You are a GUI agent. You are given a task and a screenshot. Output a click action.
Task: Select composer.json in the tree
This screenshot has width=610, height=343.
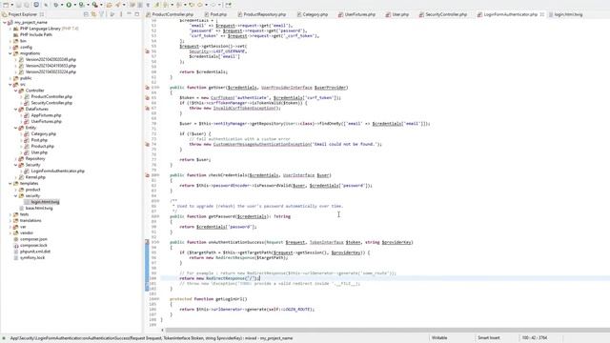pos(33,239)
